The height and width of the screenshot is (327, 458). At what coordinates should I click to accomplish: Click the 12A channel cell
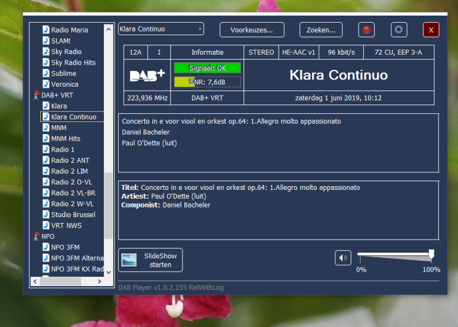click(135, 53)
